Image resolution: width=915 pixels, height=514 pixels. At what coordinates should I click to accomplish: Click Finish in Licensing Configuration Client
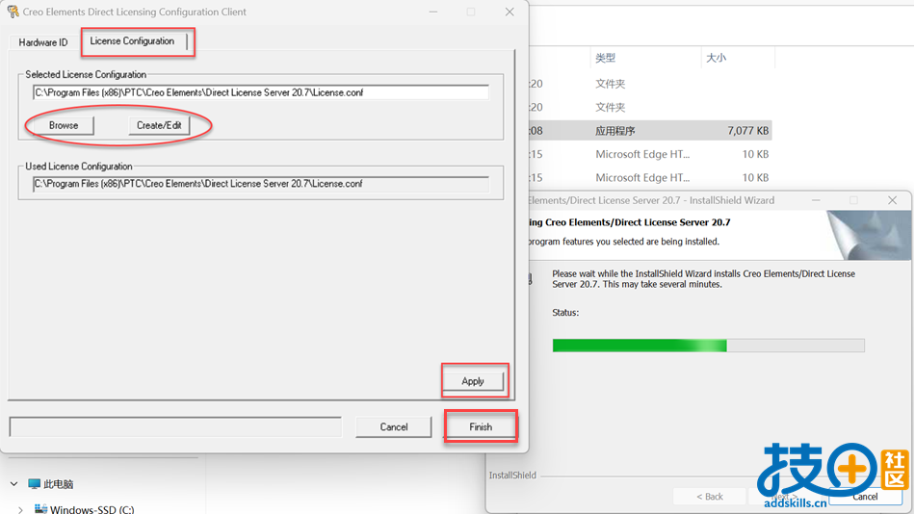click(x=481, y=427)
